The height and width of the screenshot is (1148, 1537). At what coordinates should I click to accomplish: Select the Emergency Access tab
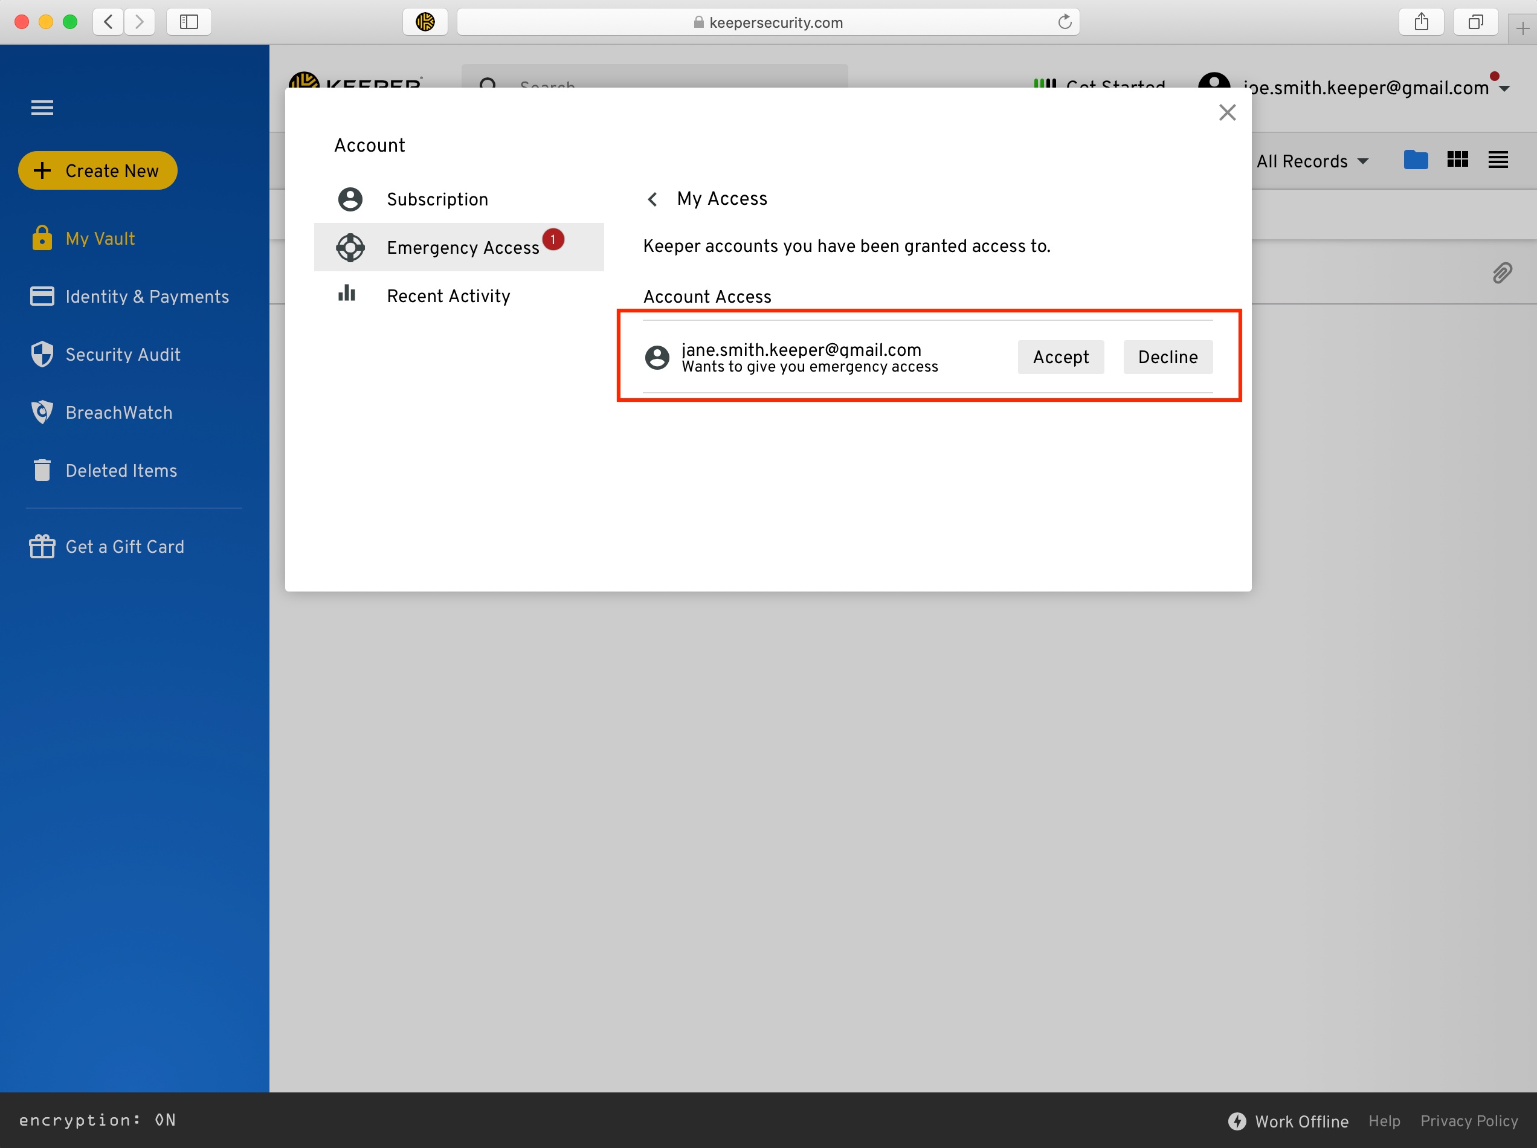pos(459,247)
